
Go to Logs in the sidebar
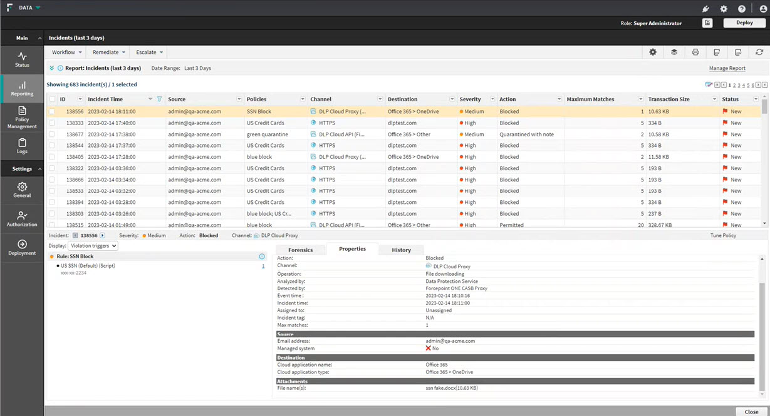point(22,146)
